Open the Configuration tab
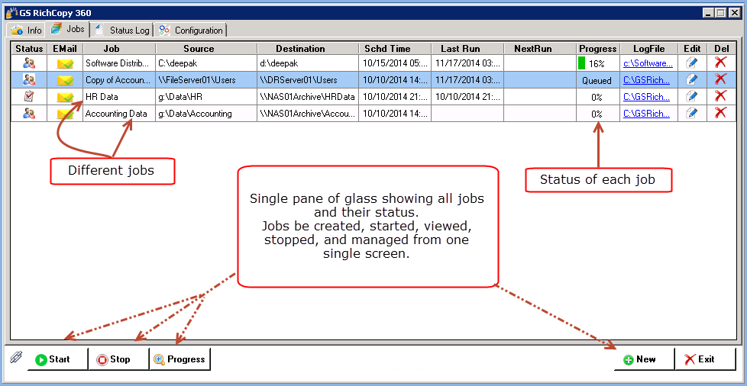Image resolution: width=747 pixels, height=386 pixels. 190,30
